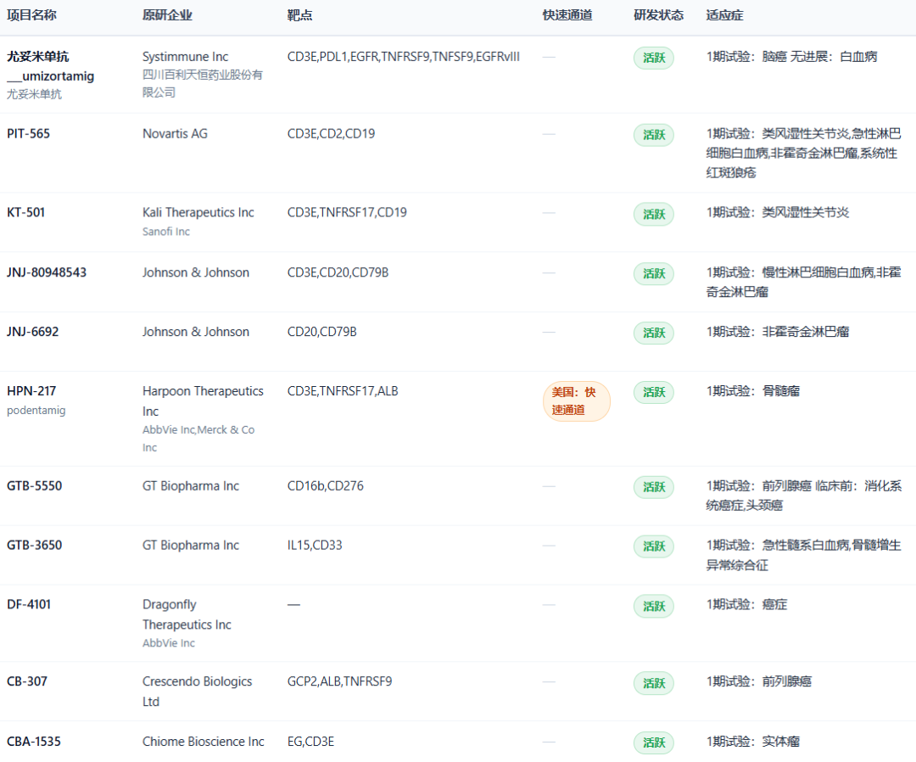Click the 靶点 column header
The image size is (916, 762).
pyautogui.click(x=299, y=15)
